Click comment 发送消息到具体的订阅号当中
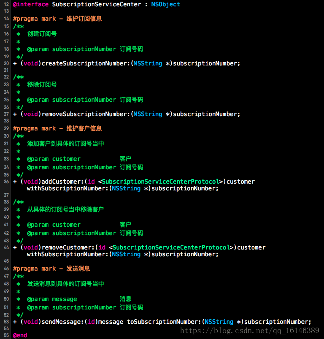 (x=65, y=284)
